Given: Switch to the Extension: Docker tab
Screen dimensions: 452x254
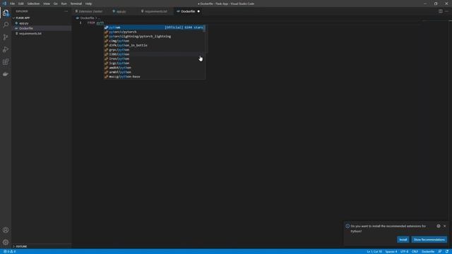Looking at the screenshot, I should click(90, 11).
